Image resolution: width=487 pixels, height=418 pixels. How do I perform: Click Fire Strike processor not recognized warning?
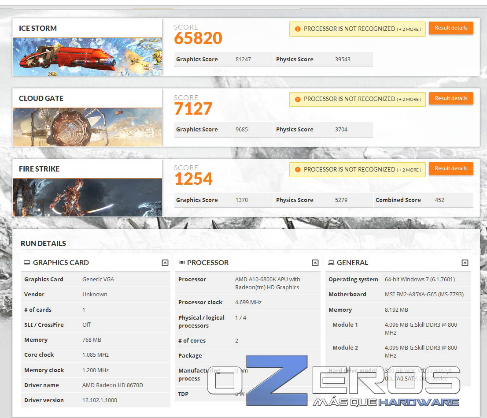click(x=358, y=170)
